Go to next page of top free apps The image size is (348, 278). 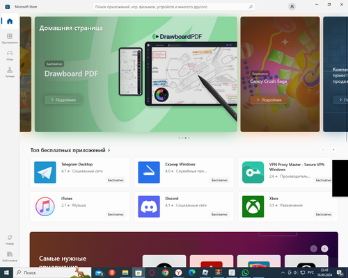[x=333, y=149]
